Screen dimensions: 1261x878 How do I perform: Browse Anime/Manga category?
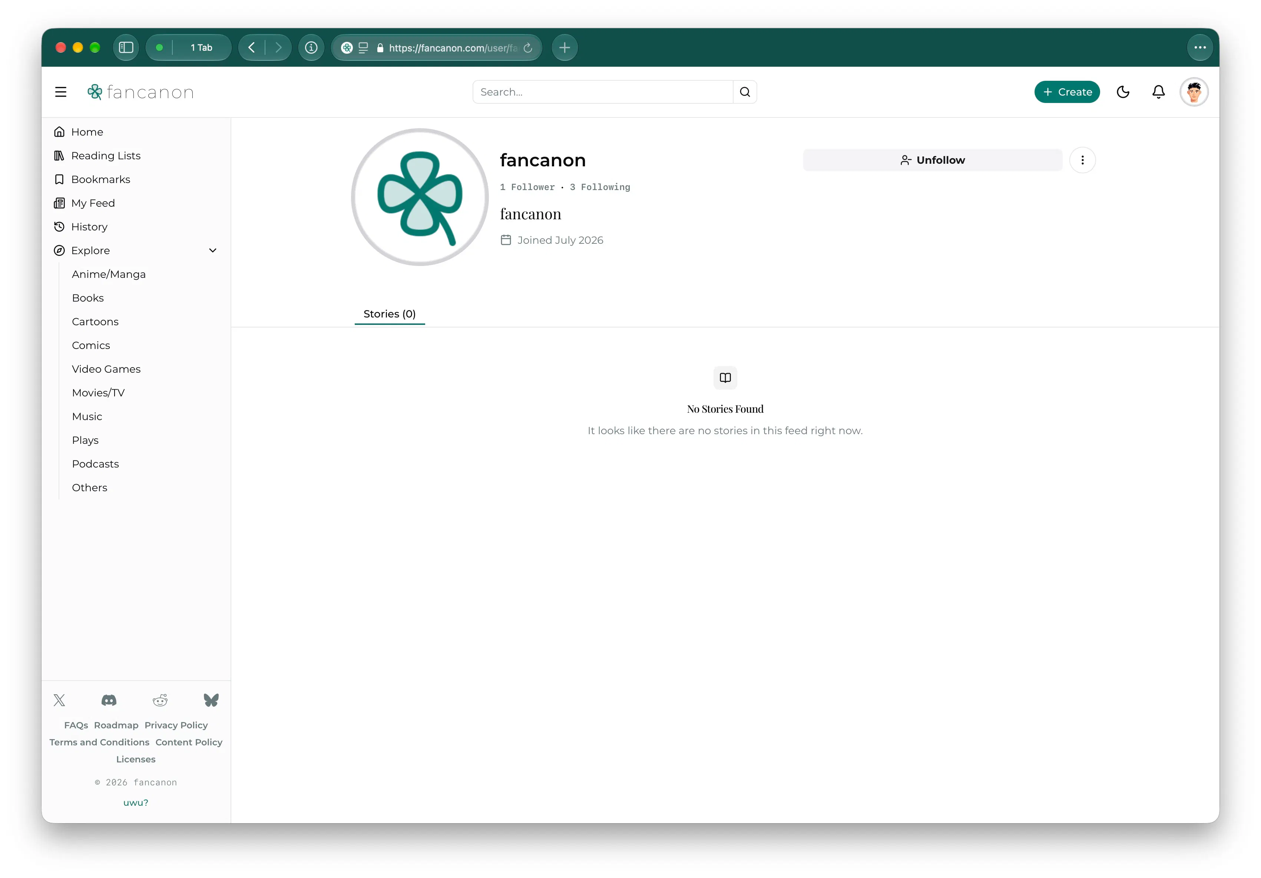(x=109, y=275)
